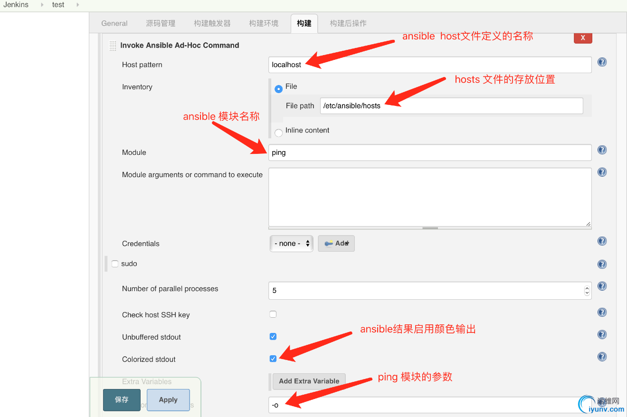Switch to 构建触发器 tab

(212, 23)
